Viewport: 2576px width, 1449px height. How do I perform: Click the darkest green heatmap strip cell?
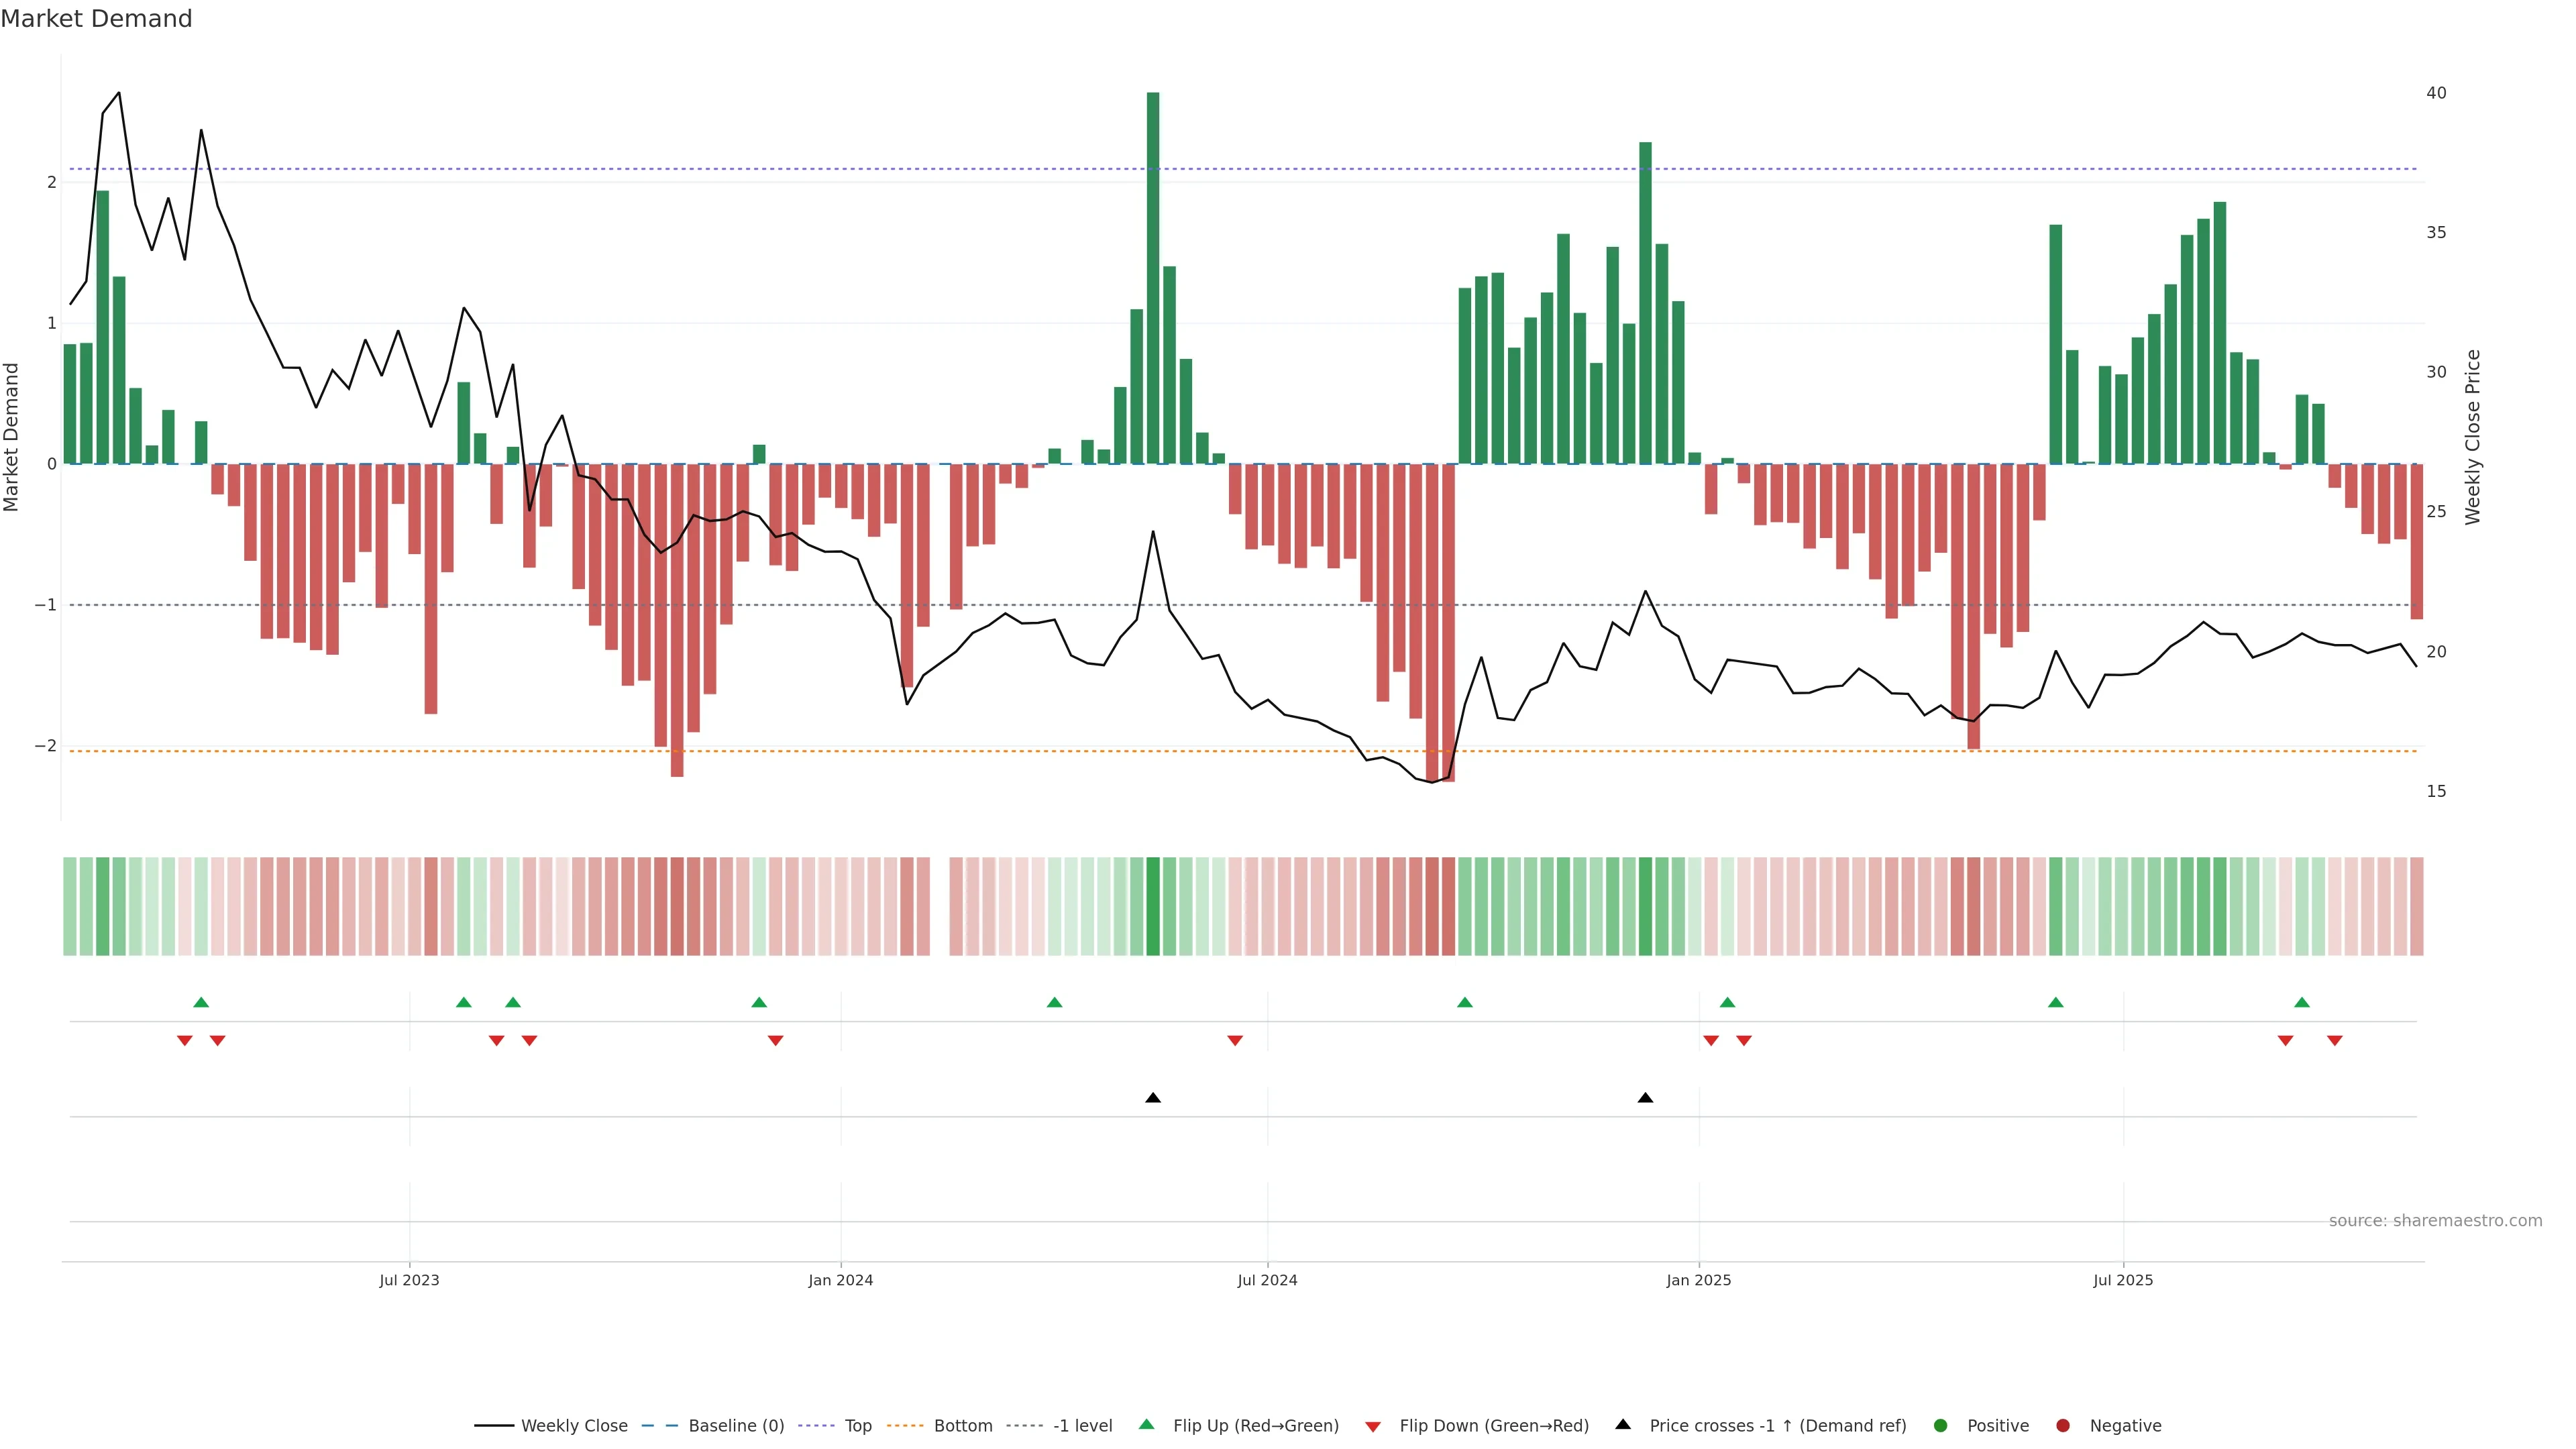[1153, 906]
